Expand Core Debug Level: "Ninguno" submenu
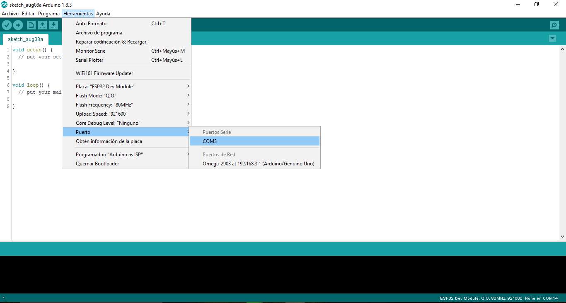The image size is (566, 303). [x=126, y=123]
